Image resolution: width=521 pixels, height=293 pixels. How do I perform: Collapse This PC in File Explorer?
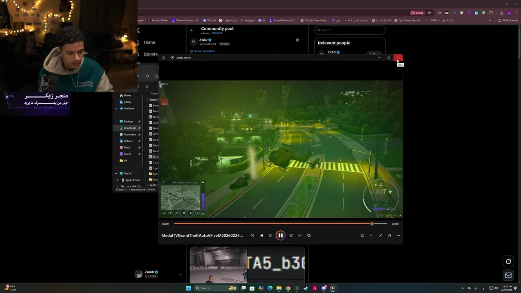click(116, 173)
